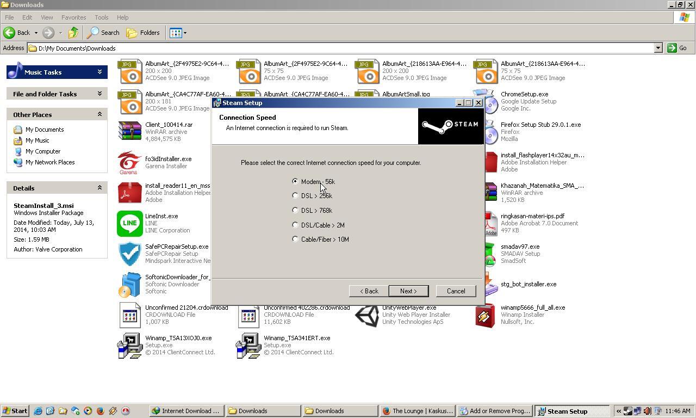Select winamp5666_full_all.exe installer icon
Image resolution: width=696 pixels, height=418 pixels.
[x=486, y=315]
